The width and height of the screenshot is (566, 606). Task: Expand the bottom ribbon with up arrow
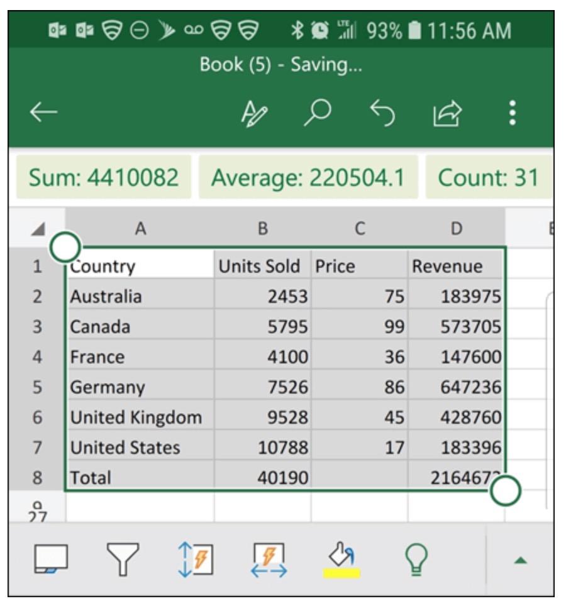[520, 560]
